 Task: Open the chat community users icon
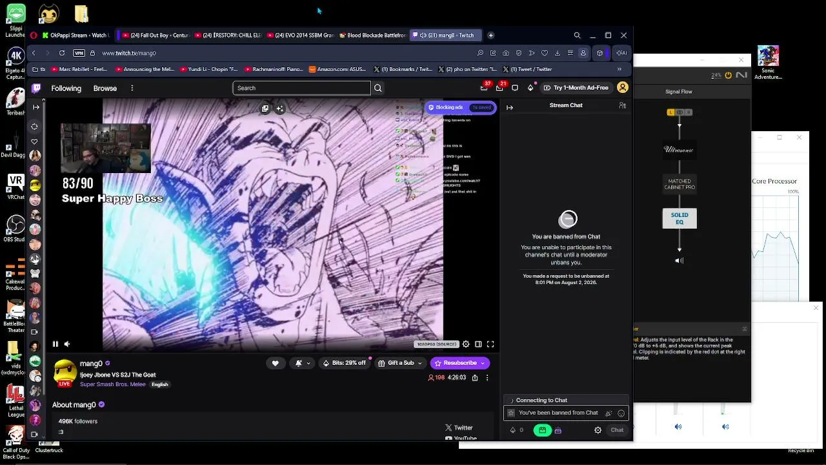coord(622,105)
